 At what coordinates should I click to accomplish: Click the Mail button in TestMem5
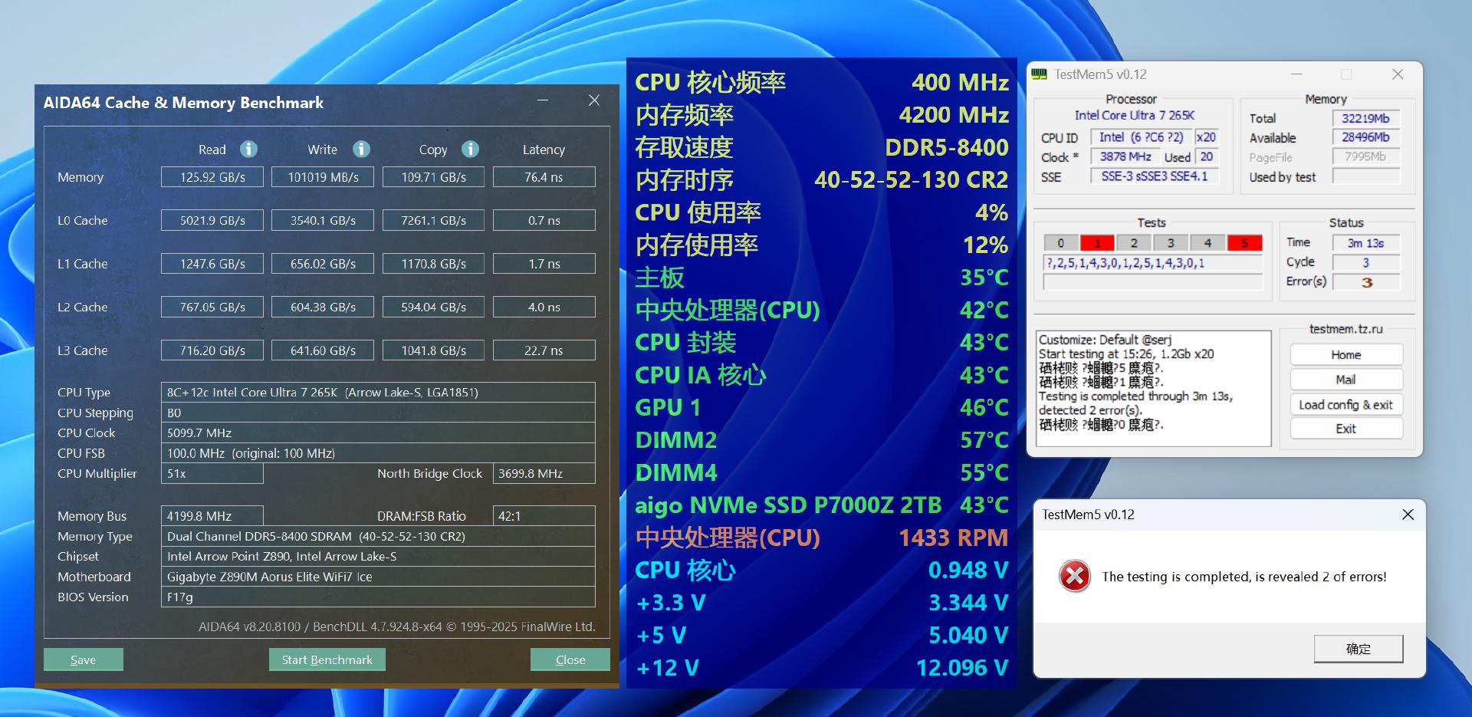coord(1346,380)
